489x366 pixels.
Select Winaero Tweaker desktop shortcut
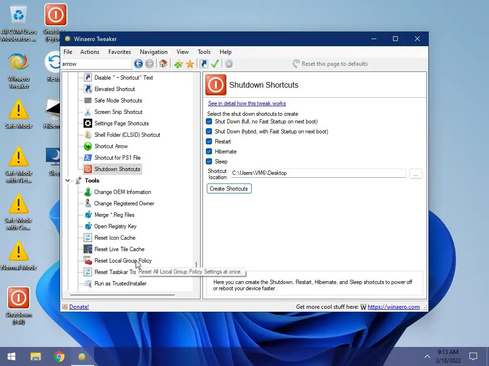coord(19,71)
